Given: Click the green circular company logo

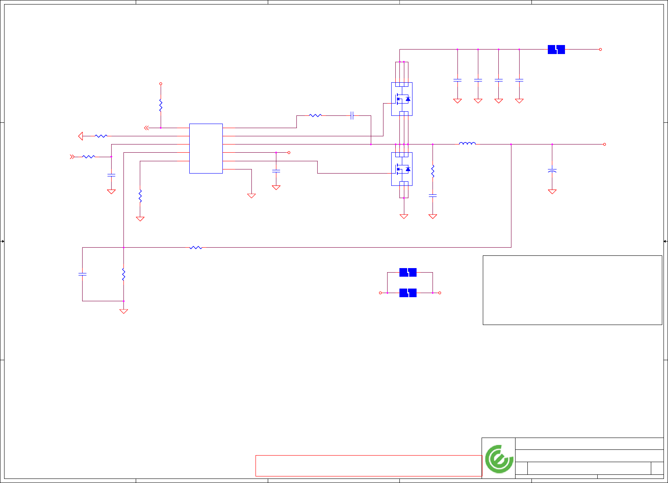Looking at the screenshot, I should tap(499, 459).
